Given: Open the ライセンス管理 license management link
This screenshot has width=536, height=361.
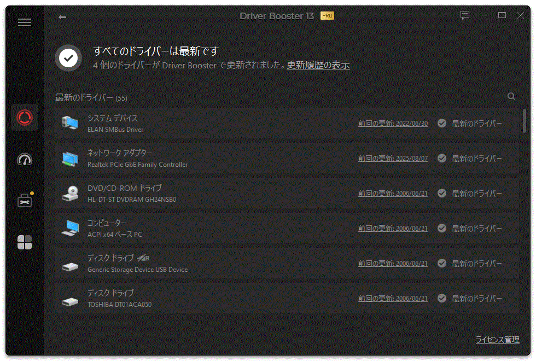Looking at the screenshot, I should (x=498, y=339).
